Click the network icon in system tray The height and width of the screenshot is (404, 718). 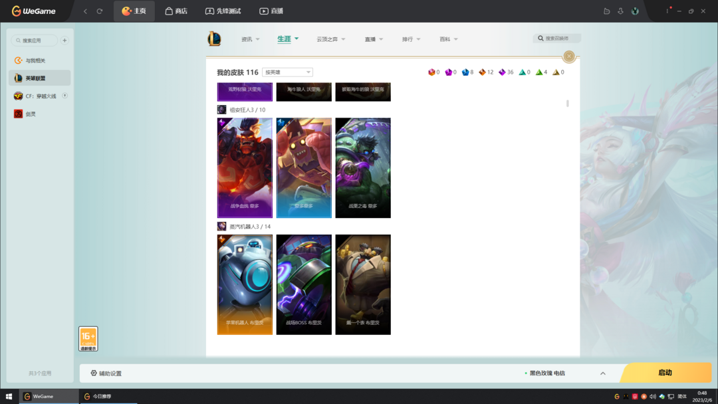[x=671, y=397]
